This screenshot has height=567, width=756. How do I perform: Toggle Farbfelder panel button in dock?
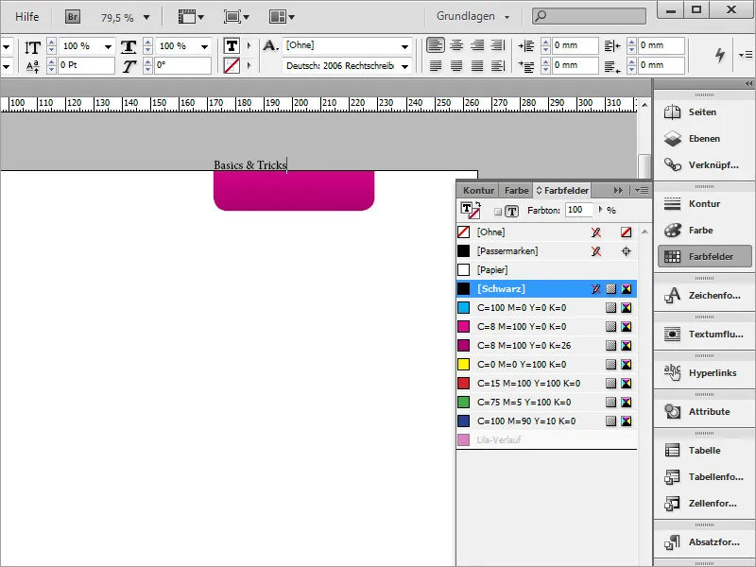(704, 256)
